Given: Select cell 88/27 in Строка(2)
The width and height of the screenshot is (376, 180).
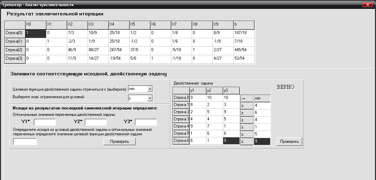Looking at the screenshot, I should pos(98,51).
